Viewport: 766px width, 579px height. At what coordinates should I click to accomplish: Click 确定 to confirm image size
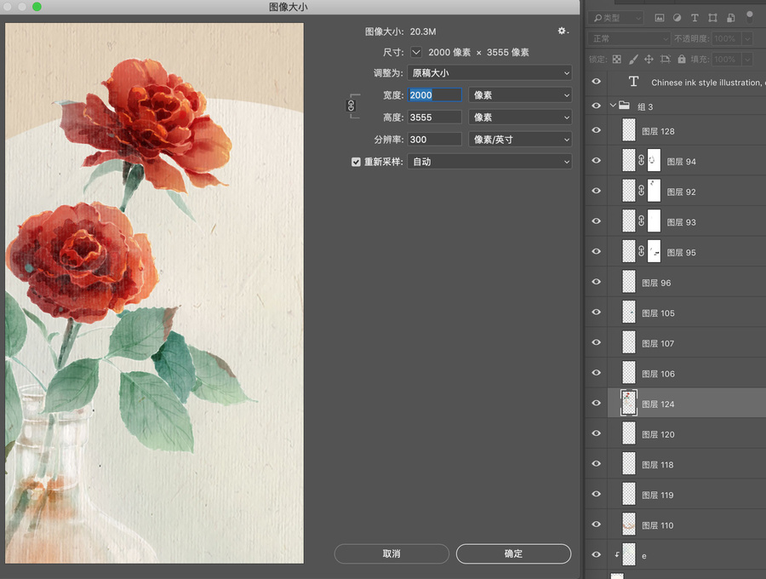(513, 553)
